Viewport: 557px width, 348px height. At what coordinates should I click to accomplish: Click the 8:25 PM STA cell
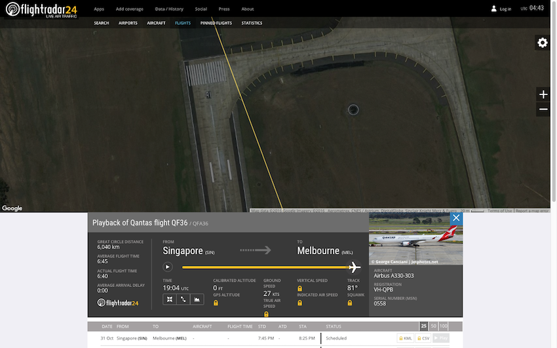(x=307, y=338)
